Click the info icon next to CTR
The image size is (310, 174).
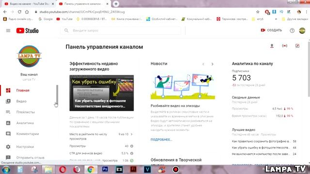click(x=132, y=153)
